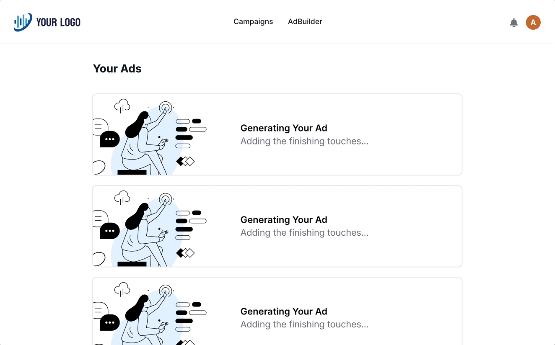Click the Adding the finishing touches status text
The width and height of the screenshot is (555, 345).
pyautogui.click(x=304, y=141)
